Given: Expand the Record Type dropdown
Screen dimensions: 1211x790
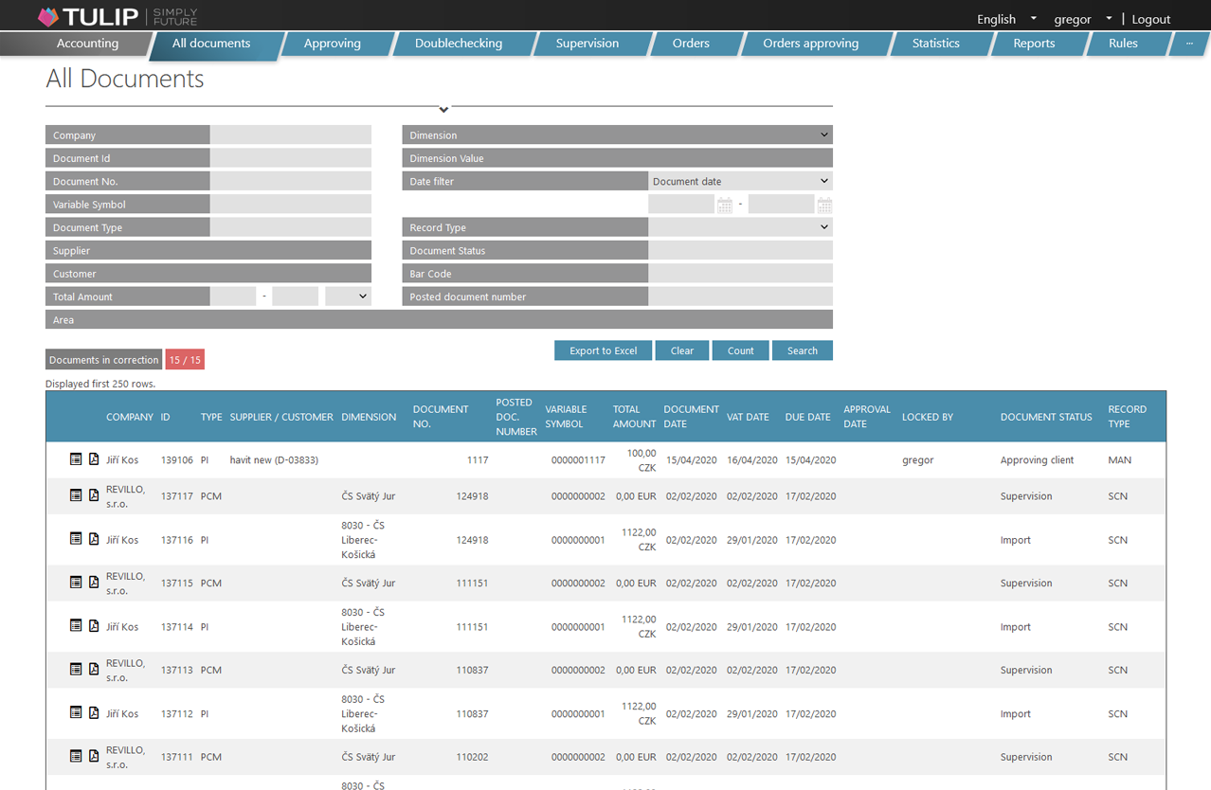Looking at the screenshot, I should (822, 226).
